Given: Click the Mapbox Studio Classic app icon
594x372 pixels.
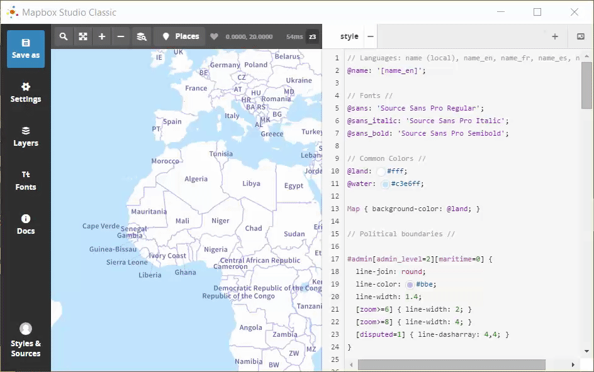Looking at the screenshot, I should pos(13,12).
